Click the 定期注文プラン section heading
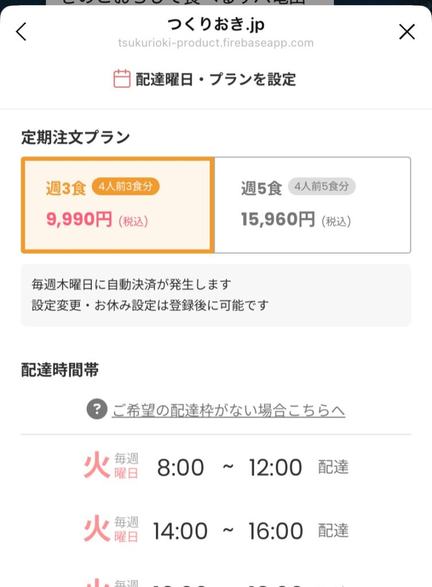 (76, 138)
